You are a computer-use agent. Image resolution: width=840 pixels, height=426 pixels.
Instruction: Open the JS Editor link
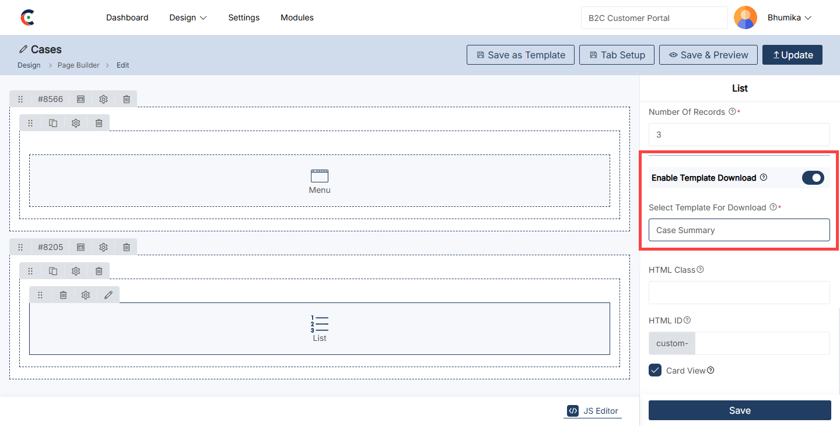pos(593,411)
